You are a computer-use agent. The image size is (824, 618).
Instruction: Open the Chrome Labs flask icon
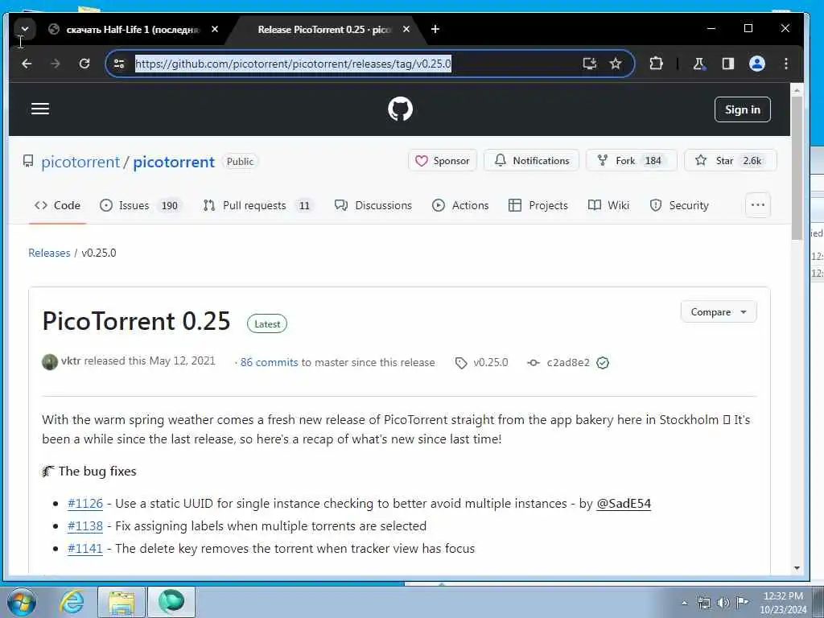point(699,64)
